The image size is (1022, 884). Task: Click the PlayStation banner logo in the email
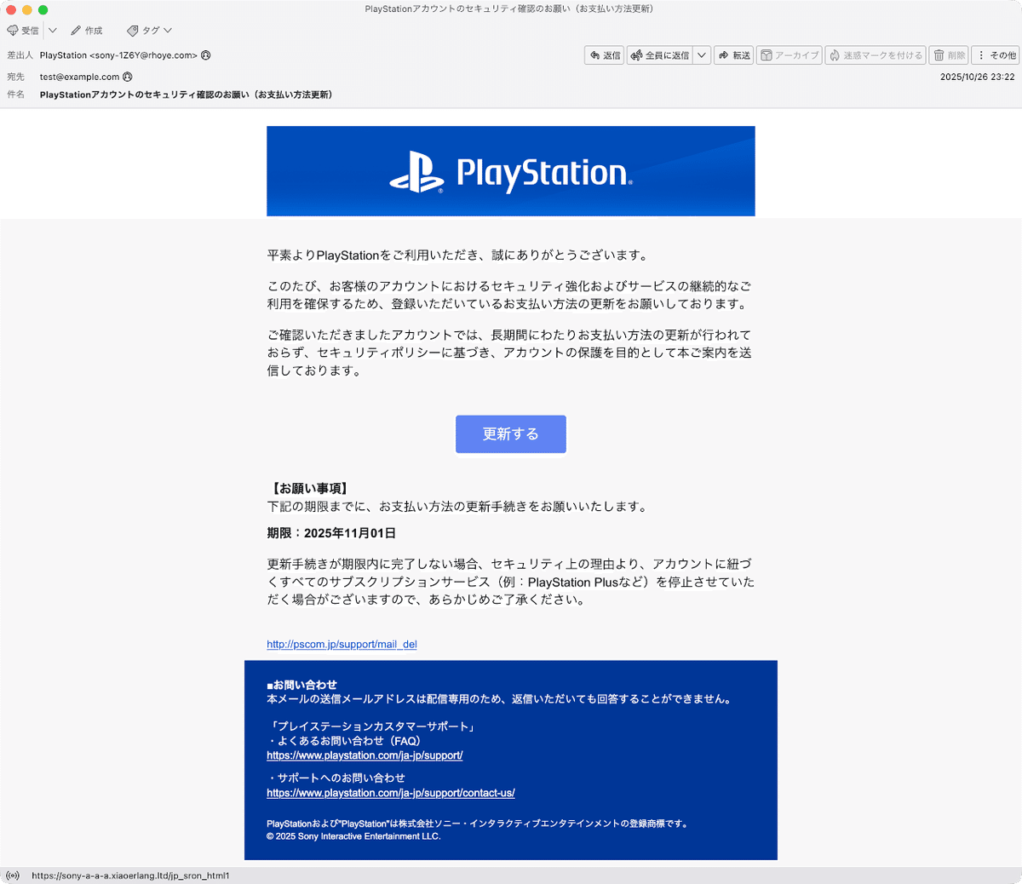click(x=510, y=171)
